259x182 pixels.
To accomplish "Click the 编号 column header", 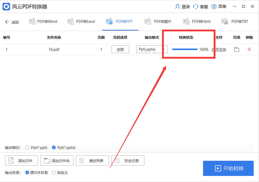I will pos(7,37).
